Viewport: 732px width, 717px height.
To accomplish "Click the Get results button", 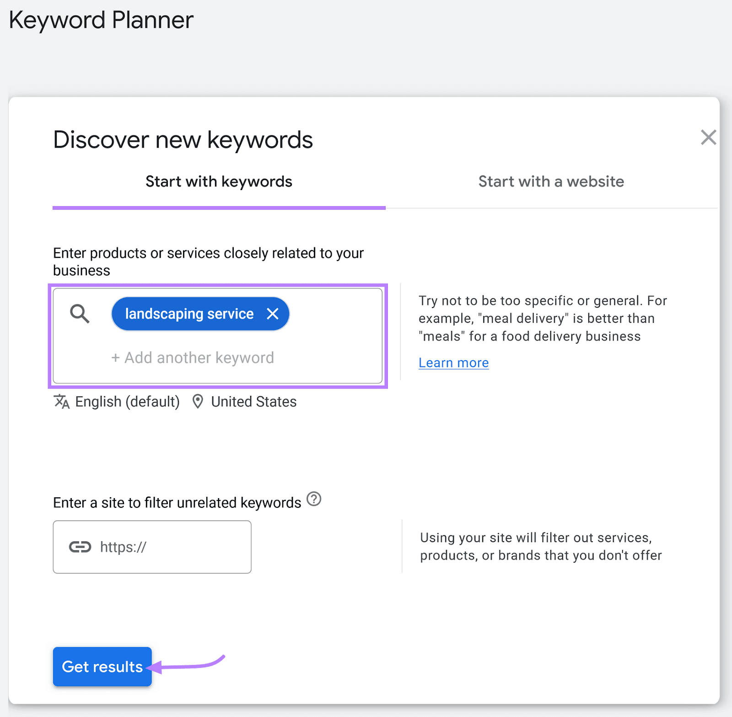I will (x=102, y=667).
